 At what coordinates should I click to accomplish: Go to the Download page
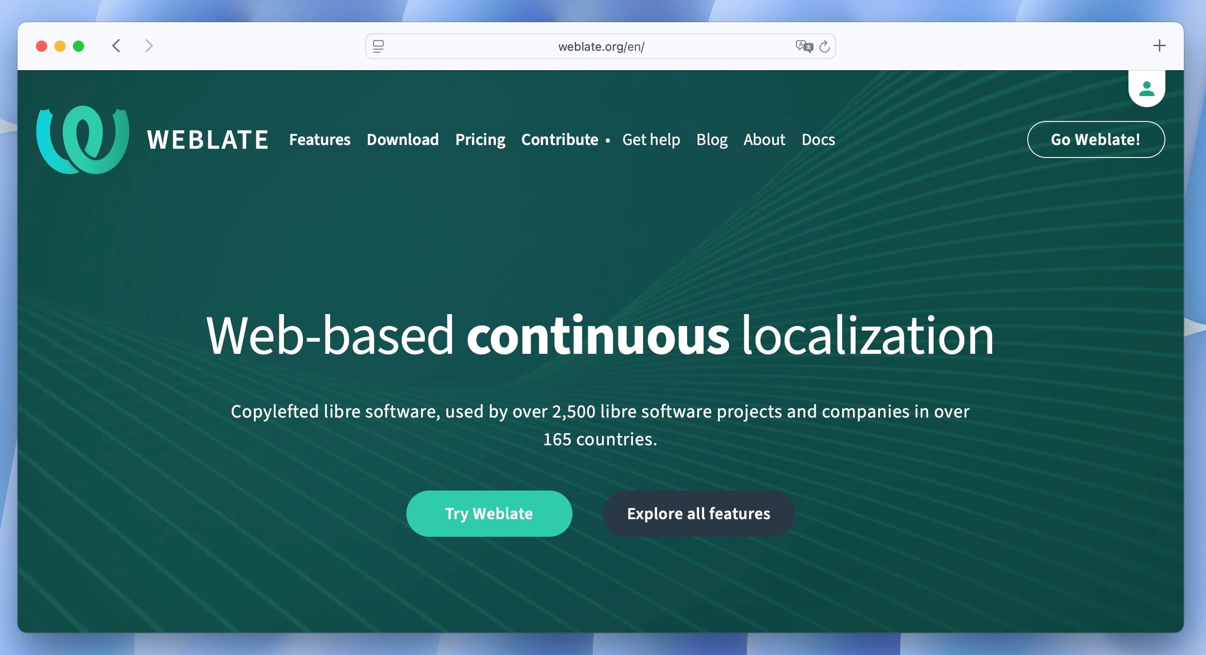point(403,139)
